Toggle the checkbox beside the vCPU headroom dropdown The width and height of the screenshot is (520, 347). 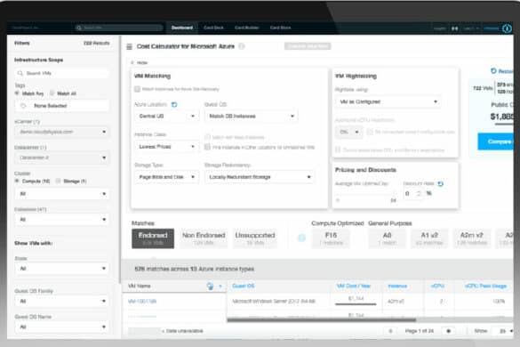[370, 133]
